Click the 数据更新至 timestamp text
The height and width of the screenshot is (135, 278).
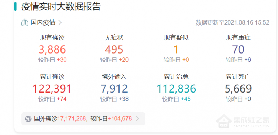(x=232, y=22)
